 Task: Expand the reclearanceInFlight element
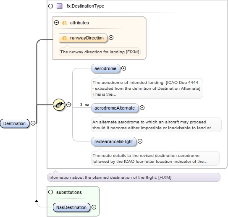coord(140,141)
